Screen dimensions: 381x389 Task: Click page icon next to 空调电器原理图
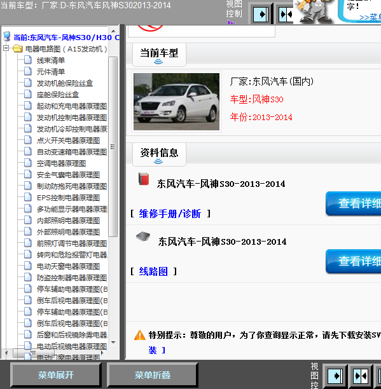(x=28, y=163)
